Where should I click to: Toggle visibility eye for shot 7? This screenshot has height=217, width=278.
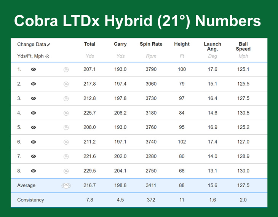[x=34, y=156]
